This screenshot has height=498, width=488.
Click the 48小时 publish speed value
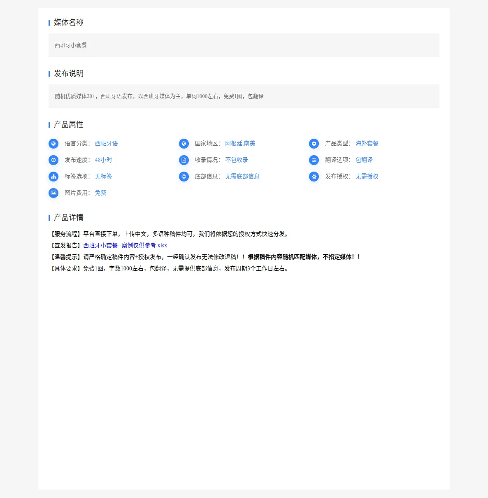click(104, 160)
